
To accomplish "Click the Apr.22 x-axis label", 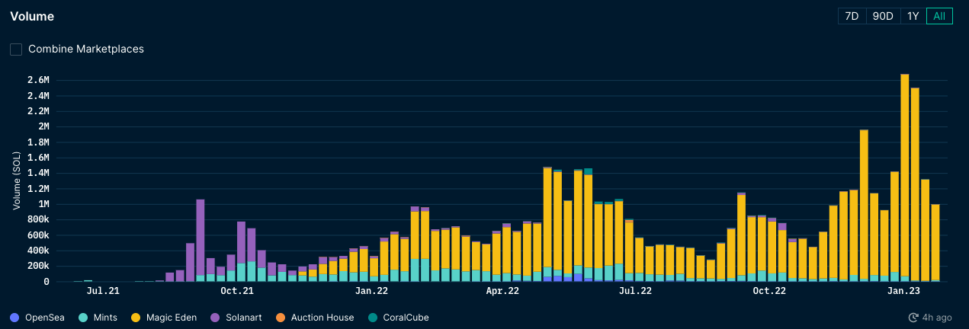I will [x=502, y=291].
